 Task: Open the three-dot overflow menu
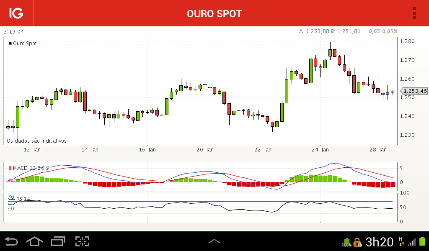(414, 13)
